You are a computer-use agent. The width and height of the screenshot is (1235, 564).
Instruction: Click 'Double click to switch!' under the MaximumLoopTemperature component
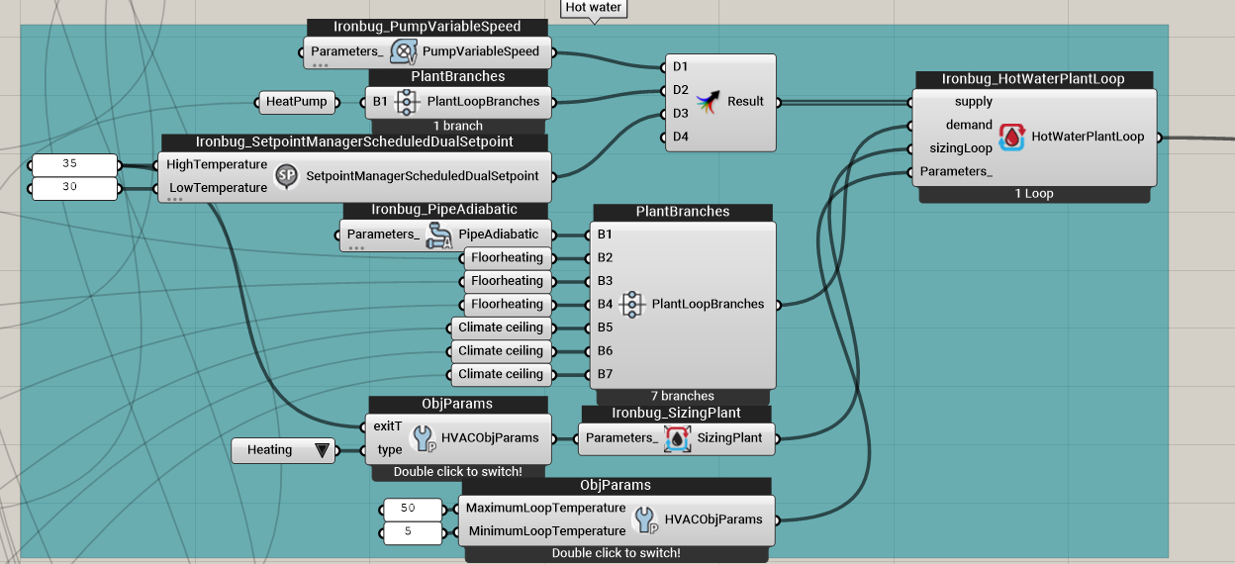pyautogui.click(x=617, y=553)
